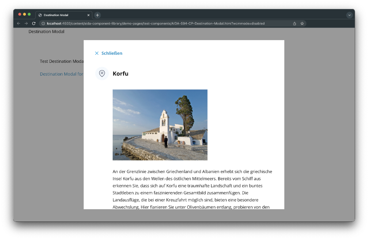This screenshot has width=368, height=239.
Task: Click the Korfu church photo
Action: [160, 125]
